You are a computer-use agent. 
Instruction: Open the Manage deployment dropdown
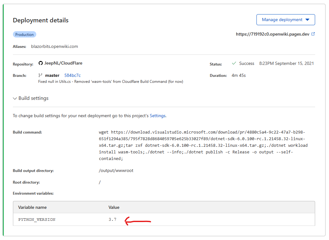285,20
